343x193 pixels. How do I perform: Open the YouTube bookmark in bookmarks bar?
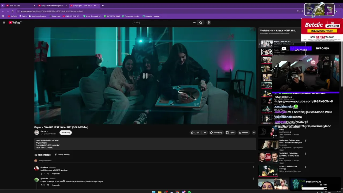coord(12,16)
